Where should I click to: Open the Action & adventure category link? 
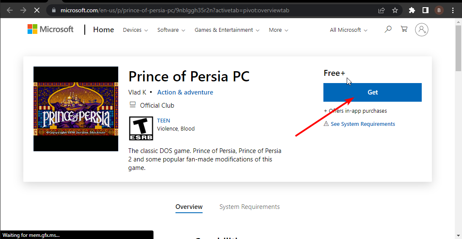[185, 92]
